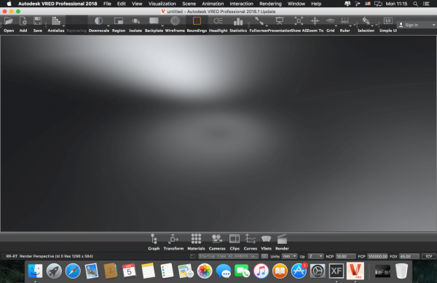
Task: Expand the Units mm dropdown
Action: (290, 256)
